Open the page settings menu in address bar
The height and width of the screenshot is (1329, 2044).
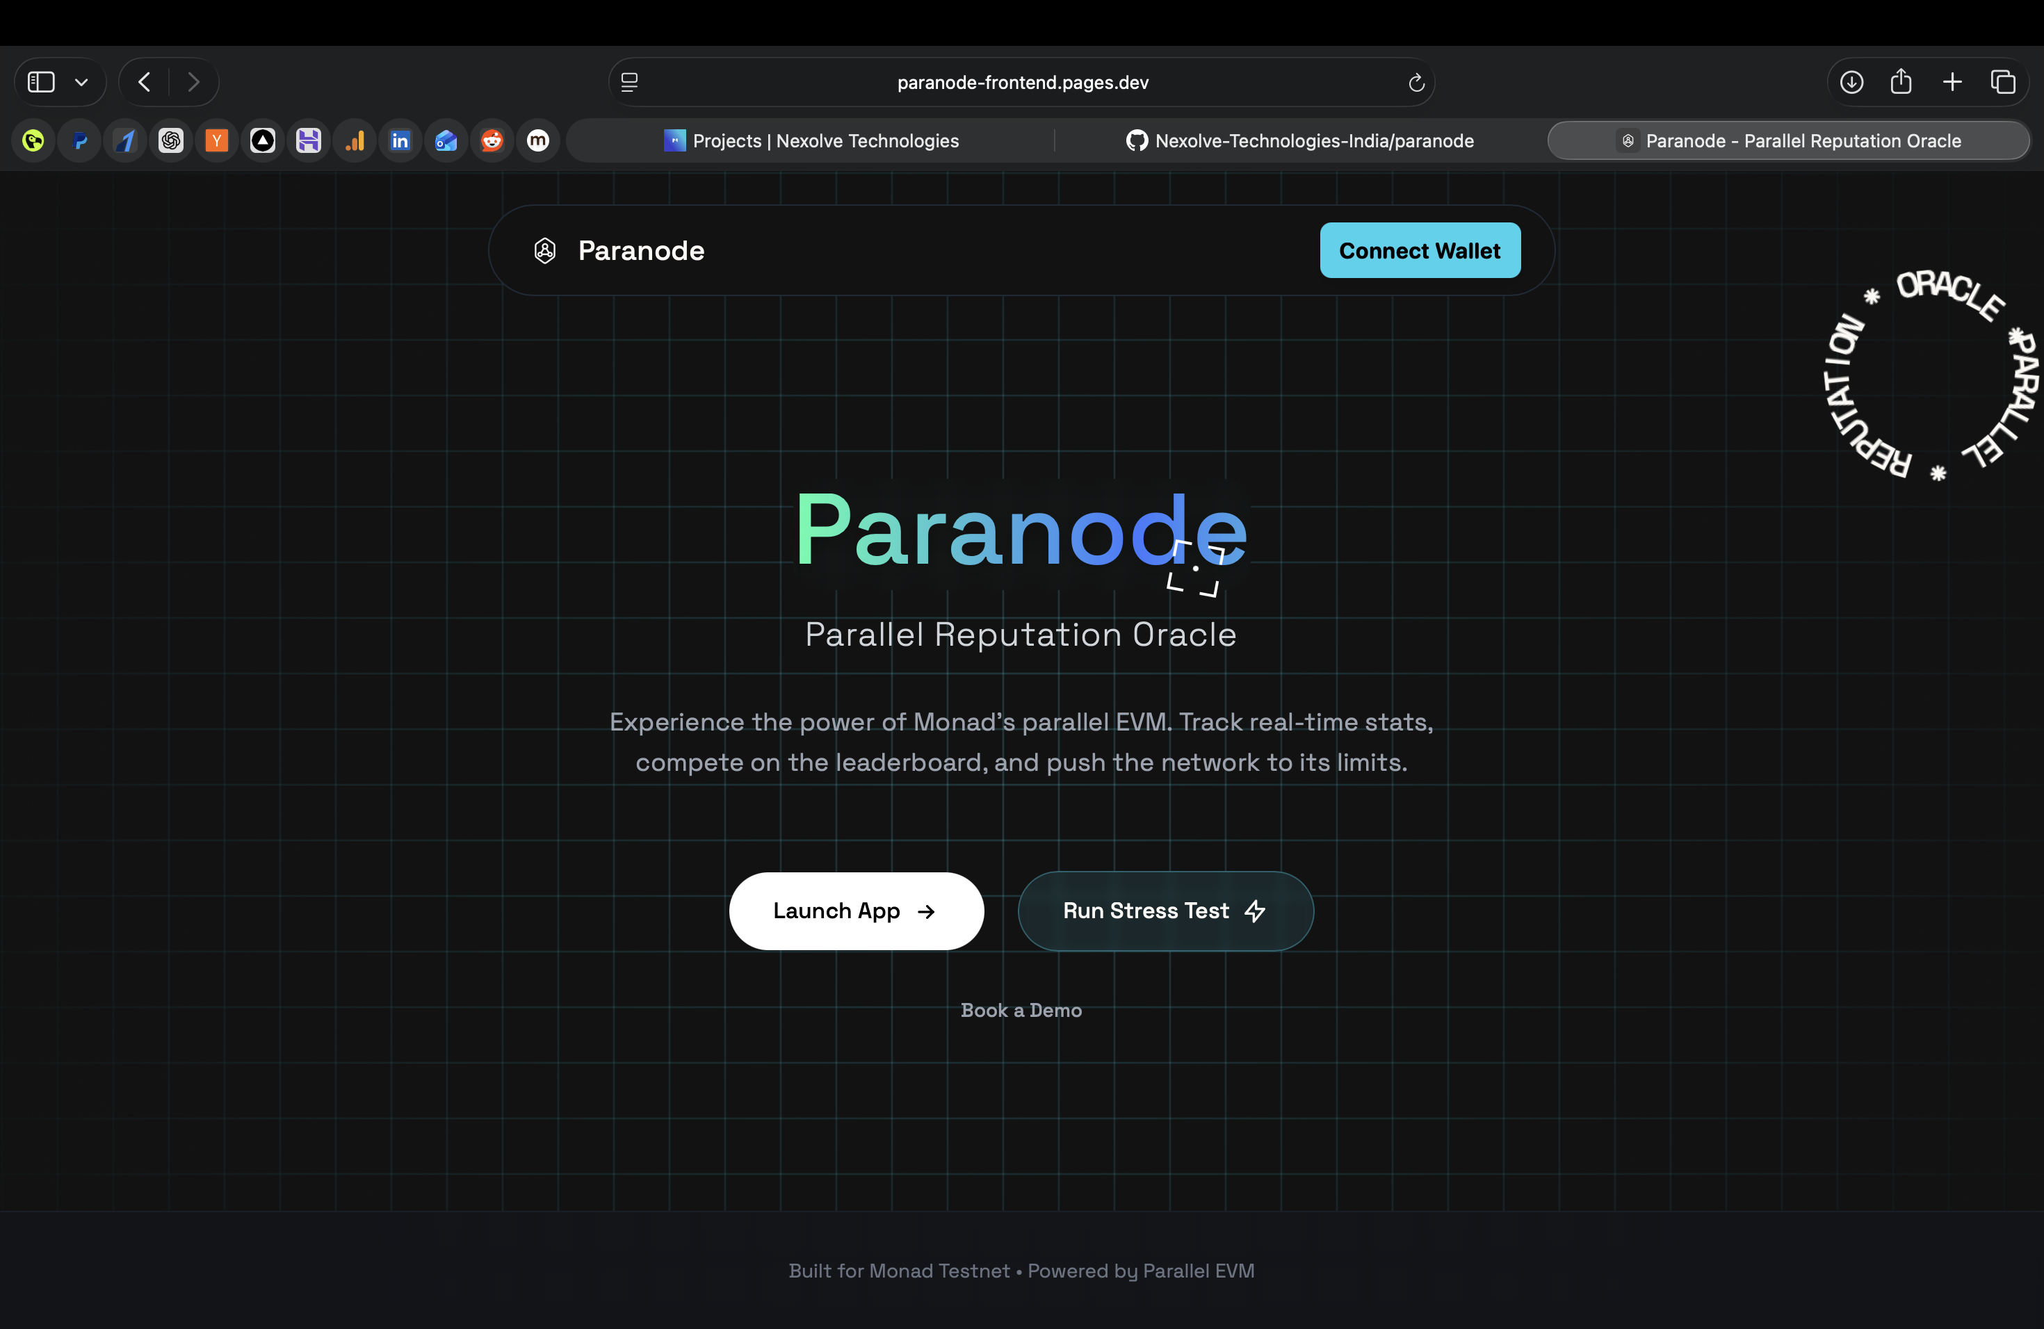coord(629,81)
